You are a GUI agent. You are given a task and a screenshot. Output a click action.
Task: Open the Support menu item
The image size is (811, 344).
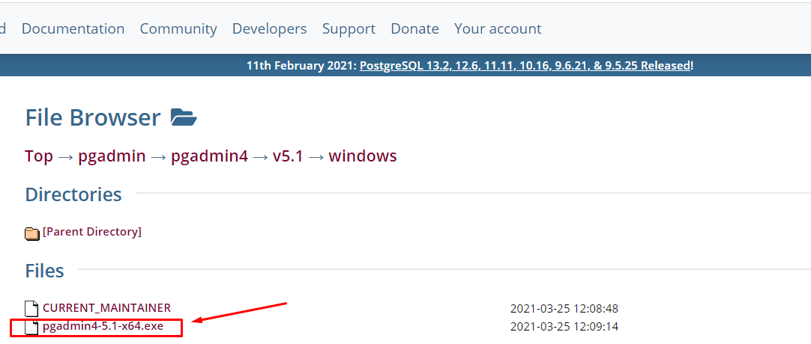349,29
